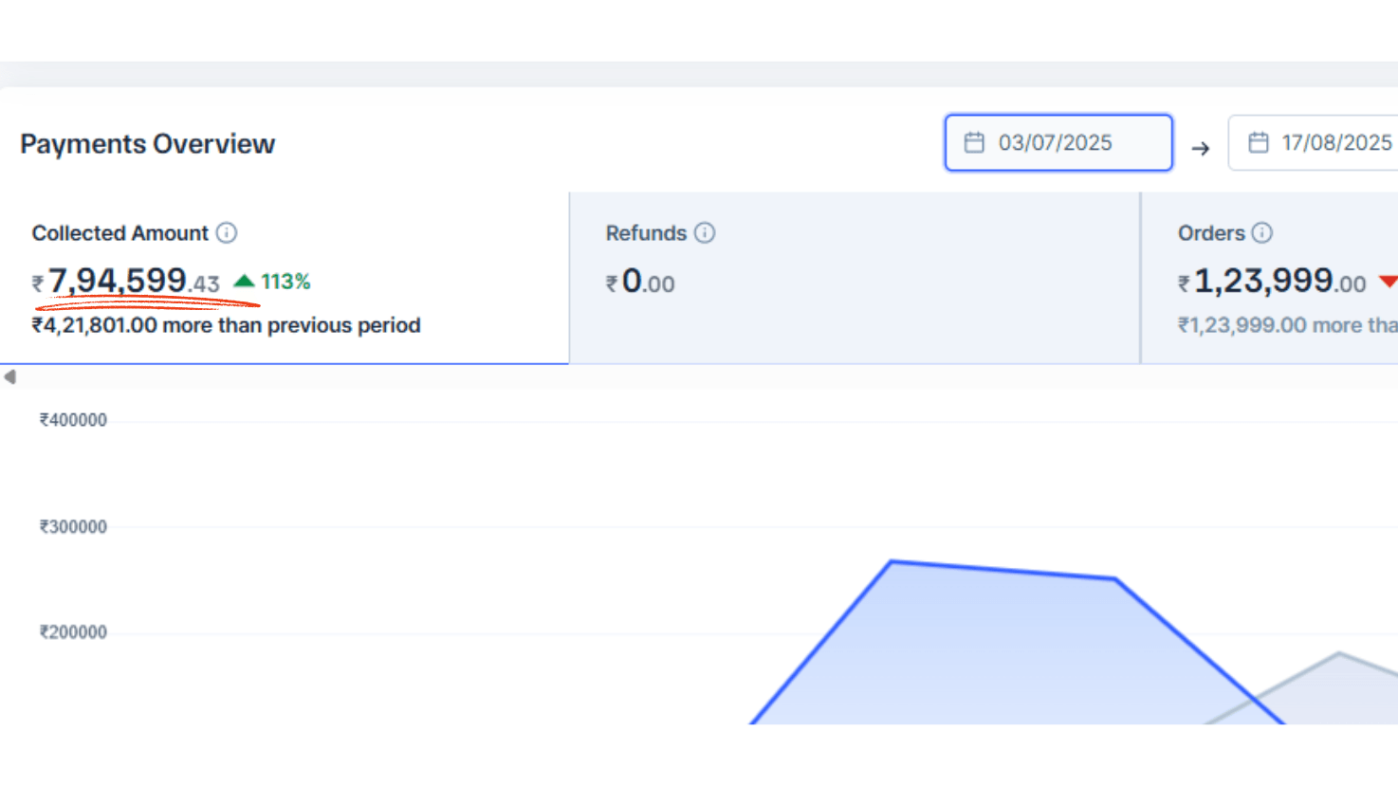Click the right arrow between date fields
The height and width of the screenshot is (786, 1398).
[x=1201, y=149]
